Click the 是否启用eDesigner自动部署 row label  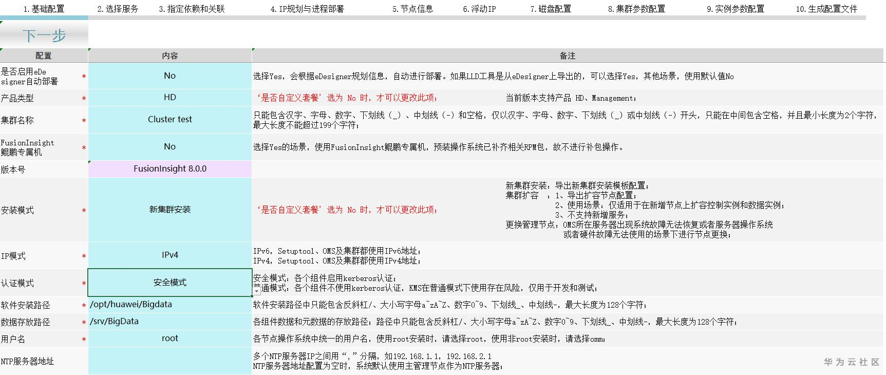[29, 77]
